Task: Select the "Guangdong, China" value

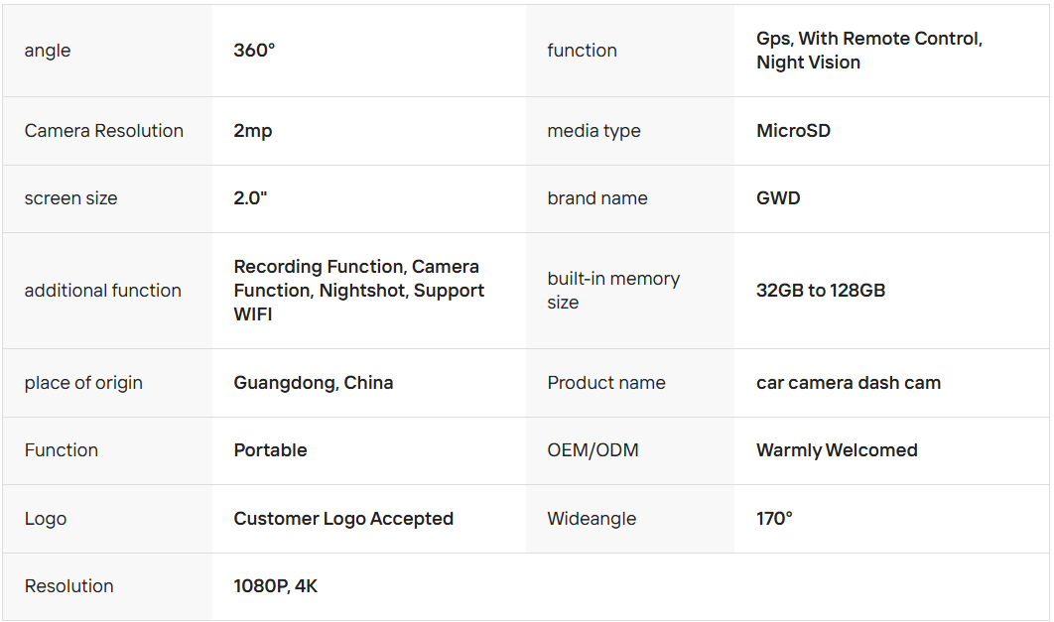Action: tap(314, 383)
